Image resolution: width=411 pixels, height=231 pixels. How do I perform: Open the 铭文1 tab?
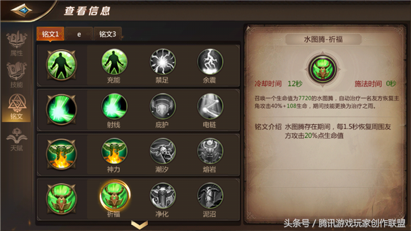click(50, 34)
